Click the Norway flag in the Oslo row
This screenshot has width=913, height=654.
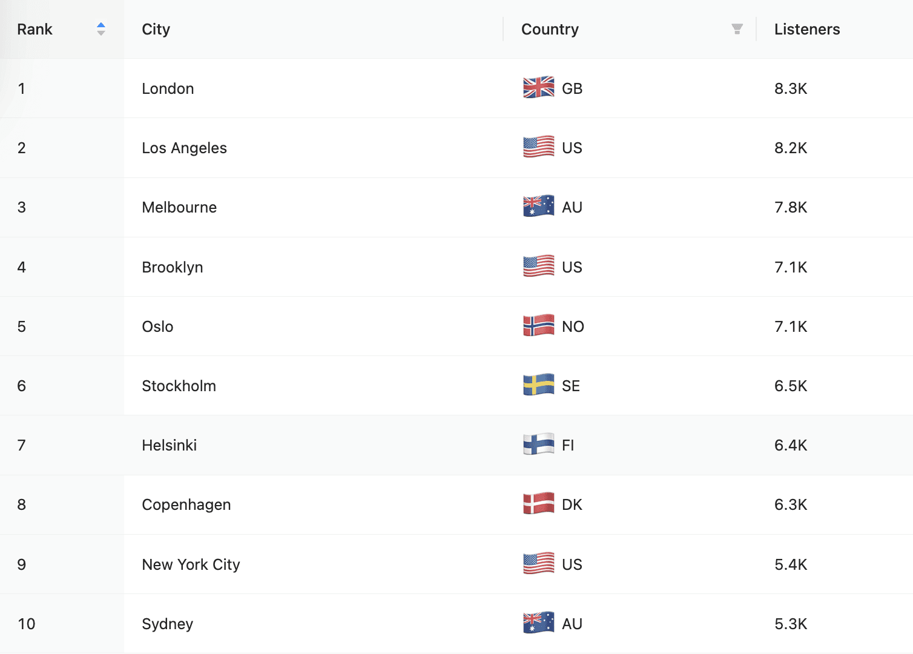(x=538, y=326)
